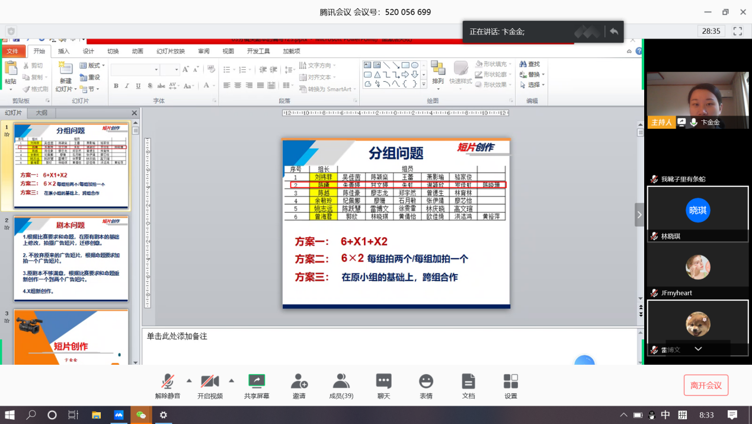752x424 pixels.
Task: Click the 新建幻灯片 new slide button
Action: 65,77
